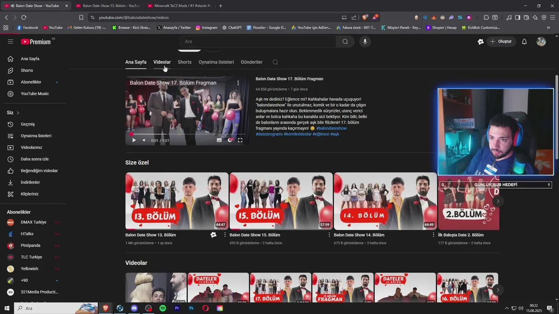Toggle the browser sidebar panel
The width and height of the screenshot is (559, 314).
[518, 17]
